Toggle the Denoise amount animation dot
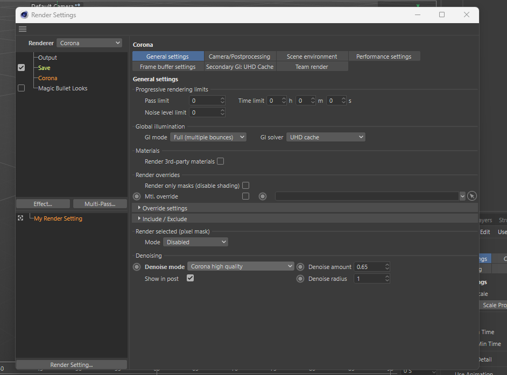 pyautogui.click(x=300, y=267)
